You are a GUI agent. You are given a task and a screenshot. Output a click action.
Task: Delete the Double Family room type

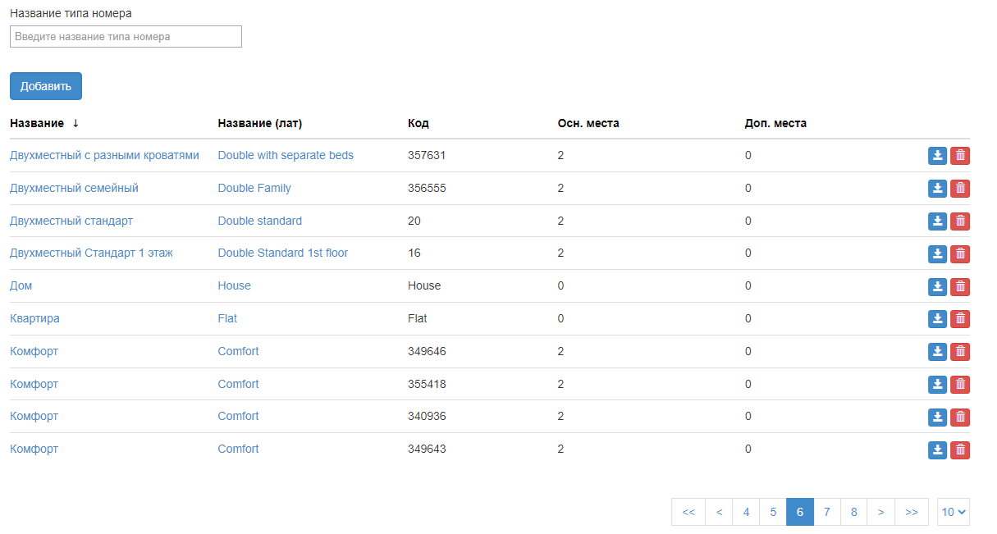[x=959, y=189]
